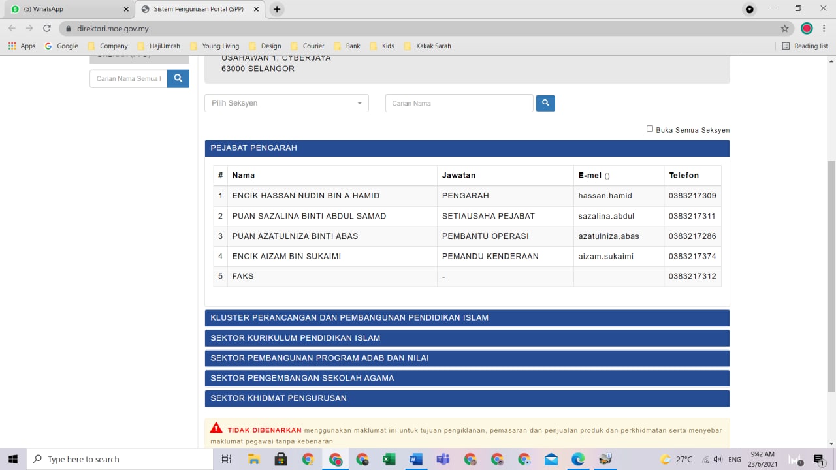Reload the page with the refresh icon
The height and width of the screenshot is (470, 836).
click(x=46, y=29)
